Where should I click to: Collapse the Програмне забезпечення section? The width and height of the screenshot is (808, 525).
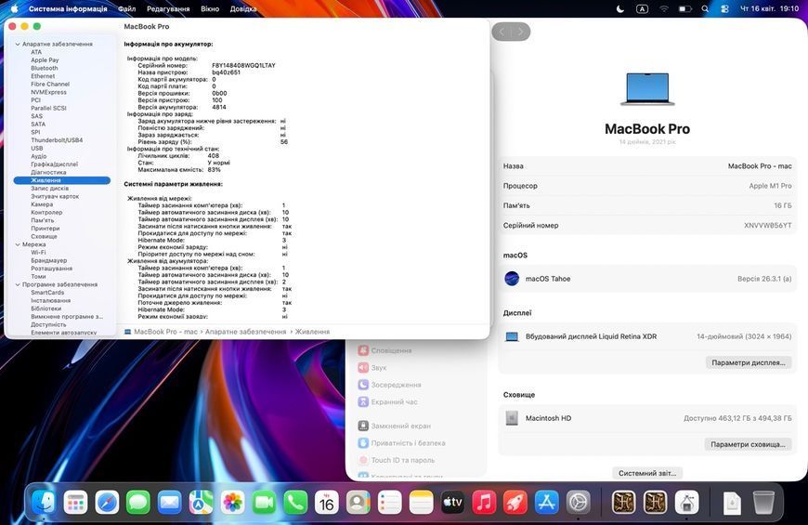point(18,284)
